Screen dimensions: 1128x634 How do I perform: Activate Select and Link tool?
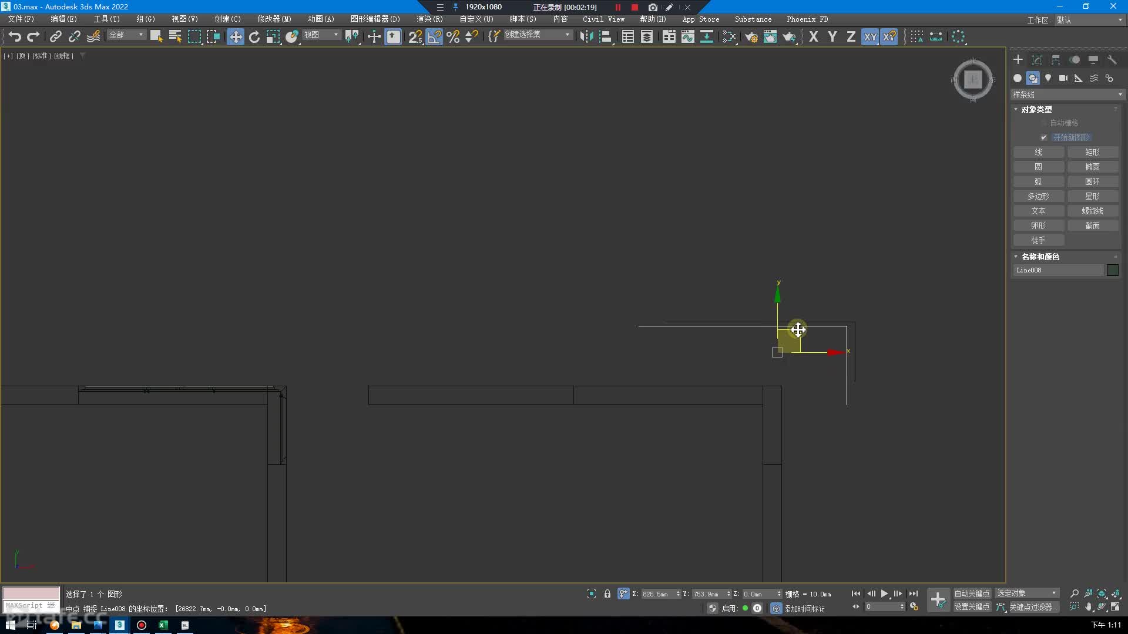[55, 37]
